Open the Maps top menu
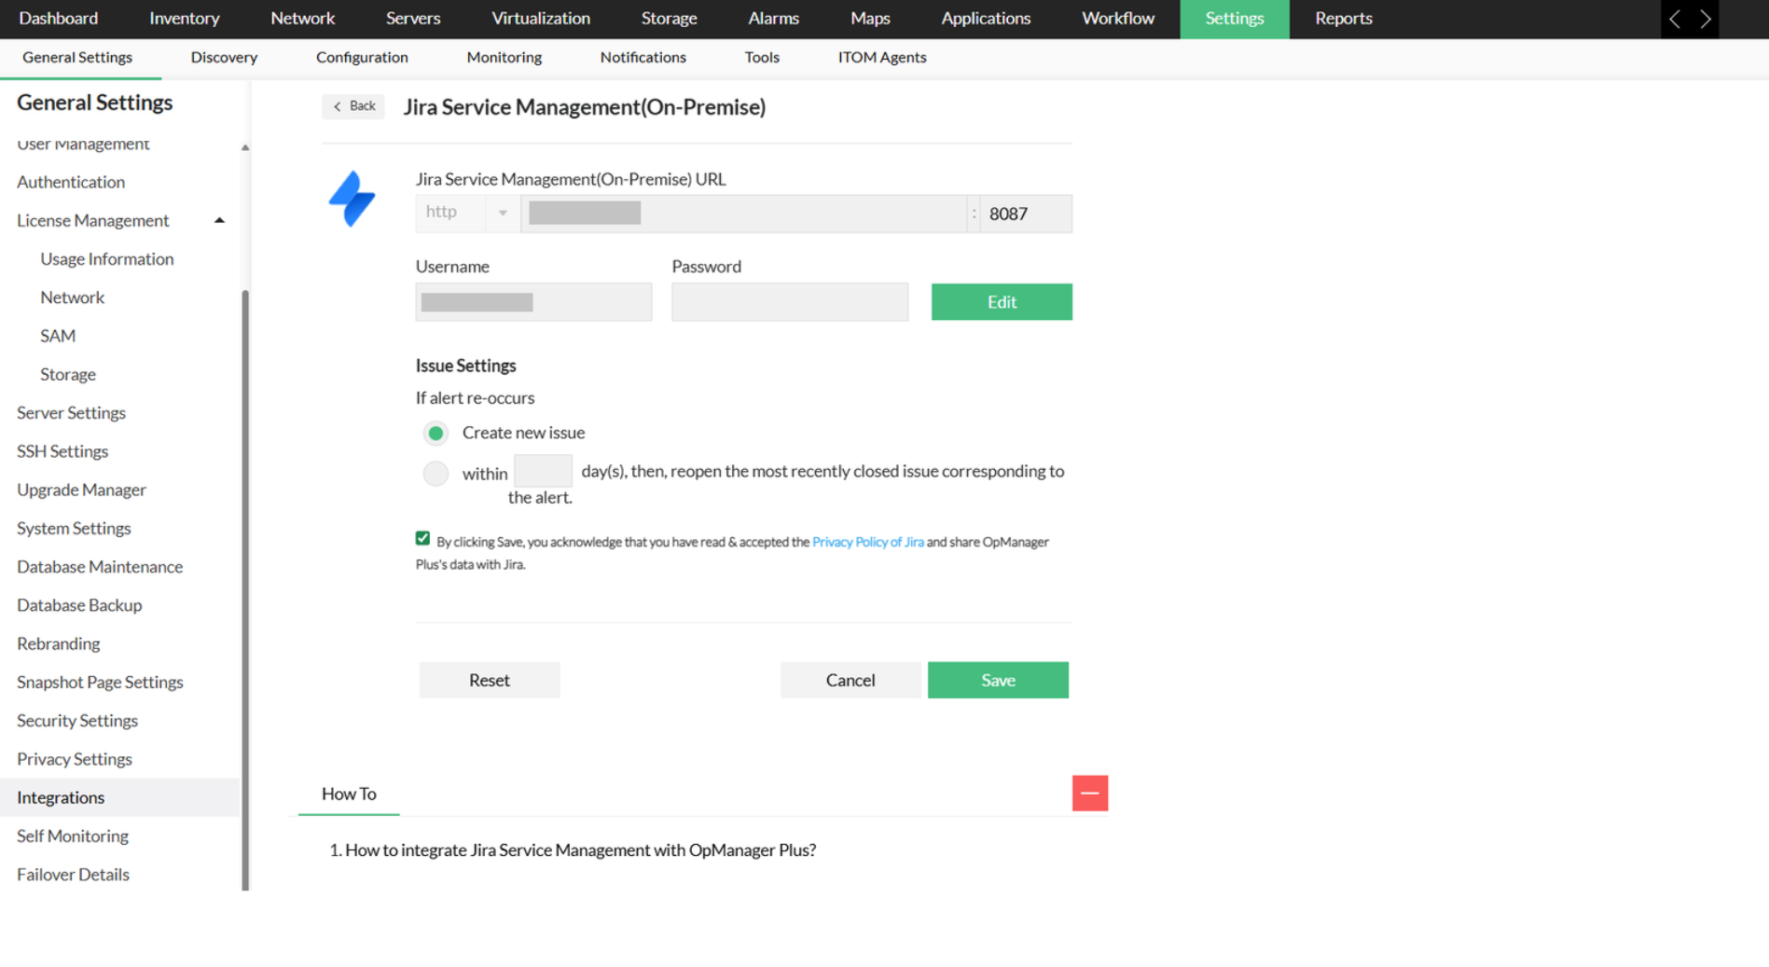 (x=870, y=19)
